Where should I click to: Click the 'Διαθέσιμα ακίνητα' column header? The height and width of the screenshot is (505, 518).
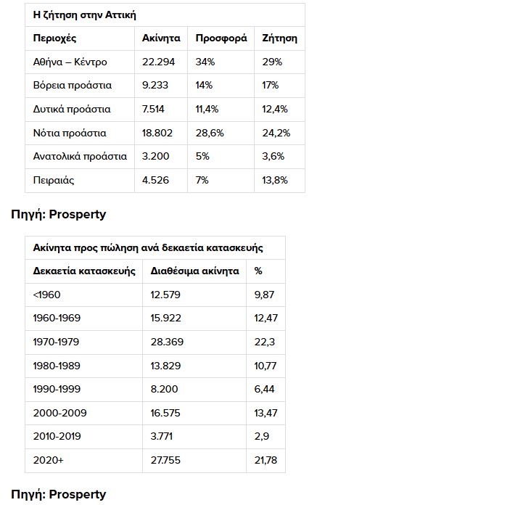[x=194, y=271]
